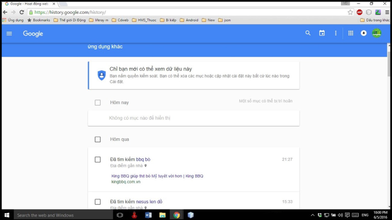Open the Ứng dụng apps shortcut
Image resolution: width=392 pixels, height=220 pixels.
tap(13, 20)
